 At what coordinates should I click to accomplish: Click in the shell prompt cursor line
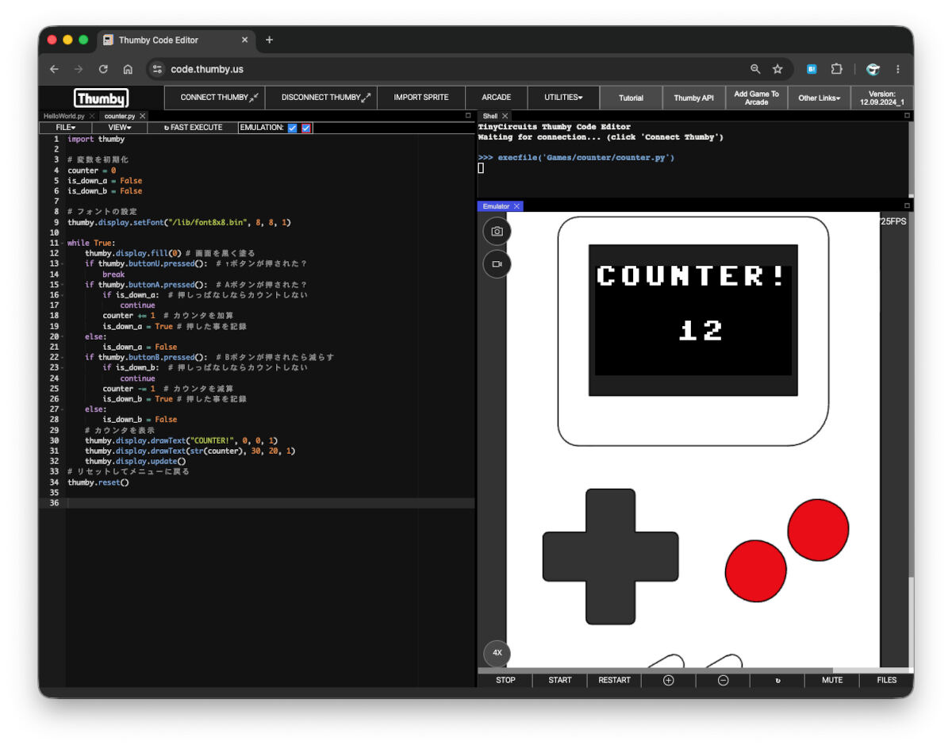click(481, 168)
